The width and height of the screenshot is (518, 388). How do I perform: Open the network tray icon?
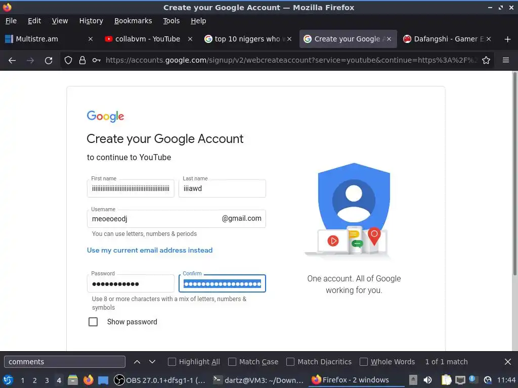click(460, 380)
